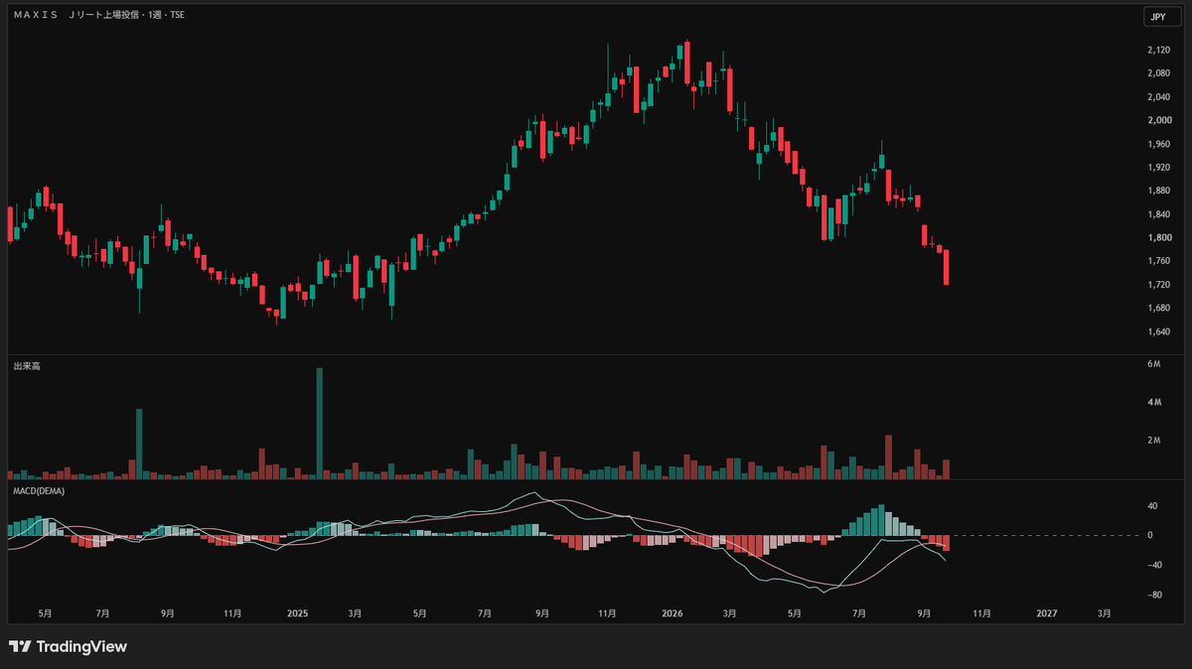Click the 出来高 volume pane label
The width and height of the screenshot is (1192, 669).
tap(27, 367)
